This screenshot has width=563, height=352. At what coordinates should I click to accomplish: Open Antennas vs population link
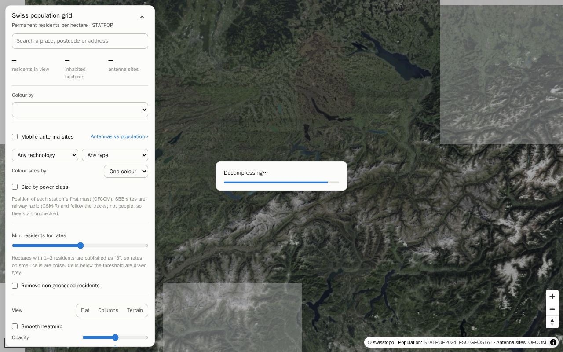point(120,136)
